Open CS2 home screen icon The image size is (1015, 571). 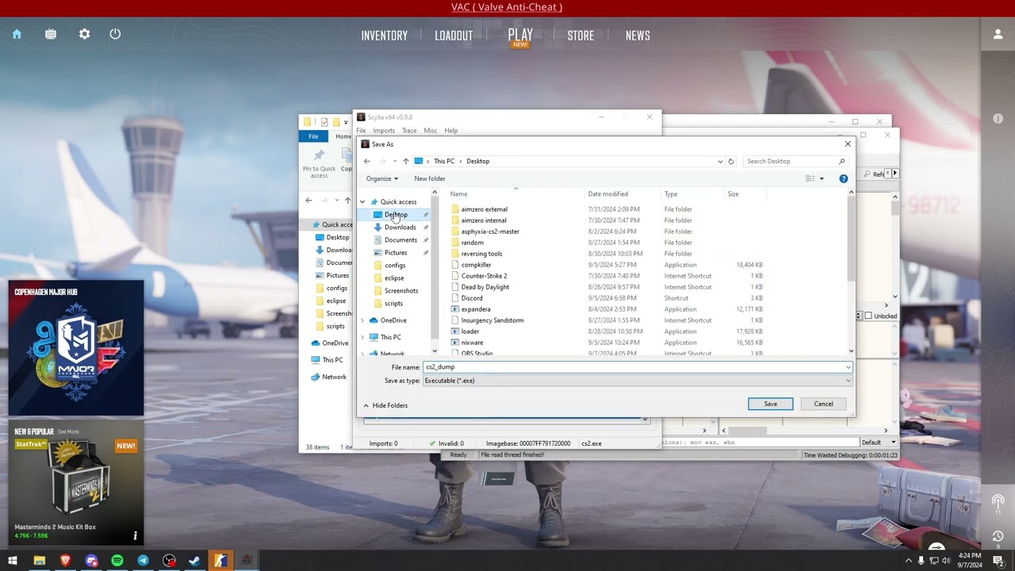17,34
